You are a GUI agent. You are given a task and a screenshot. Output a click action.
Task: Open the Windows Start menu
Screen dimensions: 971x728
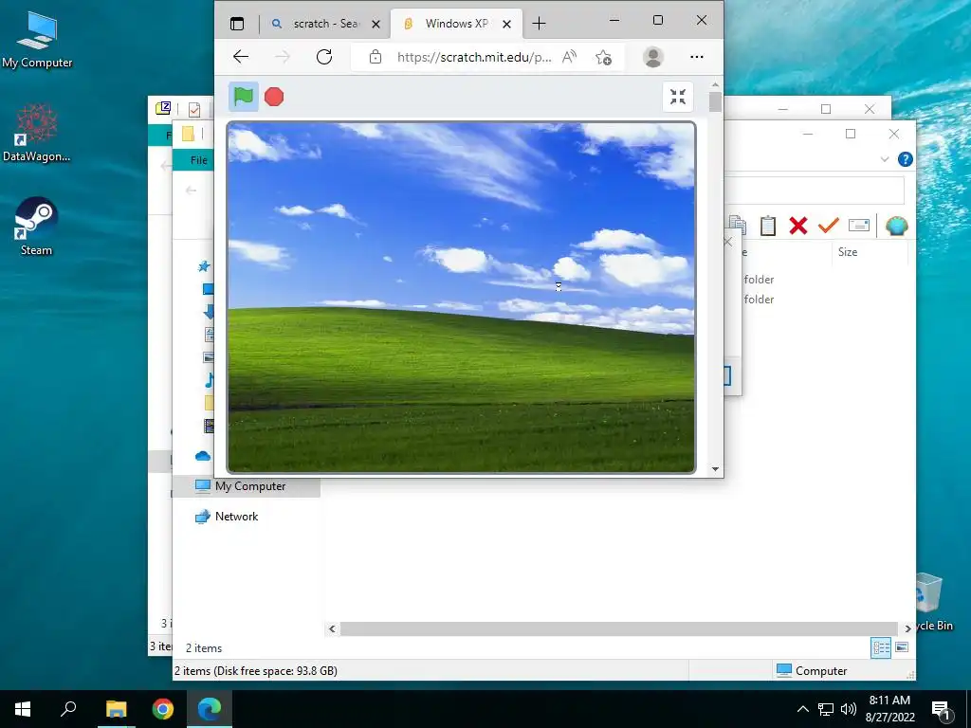(x=23, y=709)
